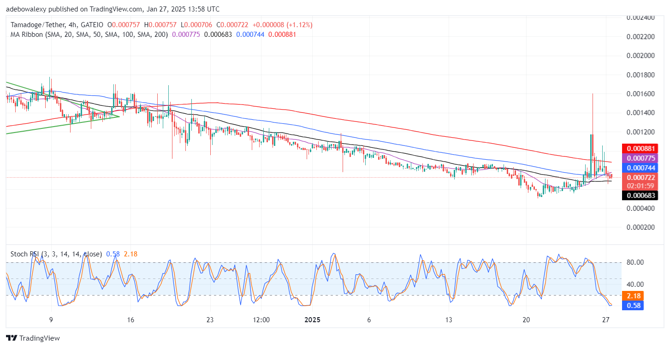The width and height of the screenshot is (670, 348).
Task: Click the purple 0.000775 price label on axis
Action: [640, 158]
